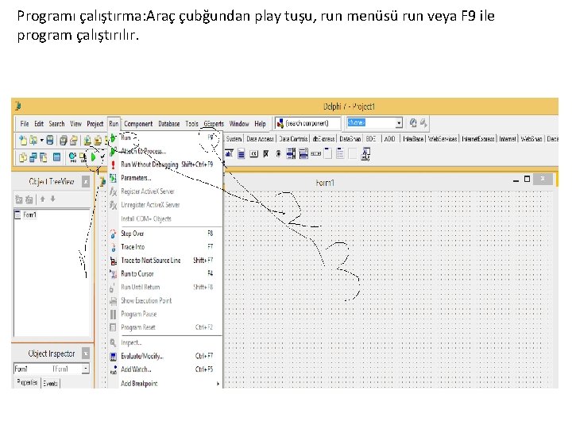Switch to the dbExpress palette tab
This screenshot has width=572, height=429.
click(323, 138)
